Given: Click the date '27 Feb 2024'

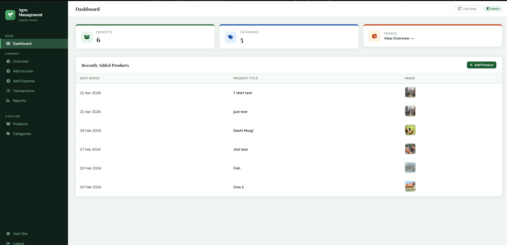Looking at the screenshot, I should [90, 149].
